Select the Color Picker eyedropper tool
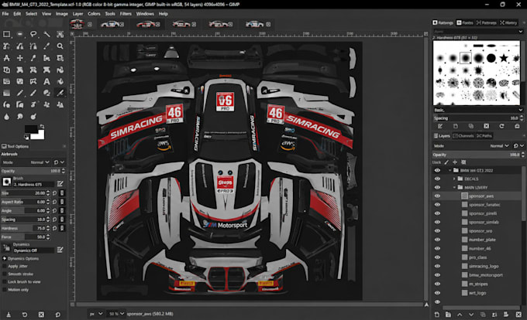The width and height of the screenshot is (527, 320). (x=46, y=46)
